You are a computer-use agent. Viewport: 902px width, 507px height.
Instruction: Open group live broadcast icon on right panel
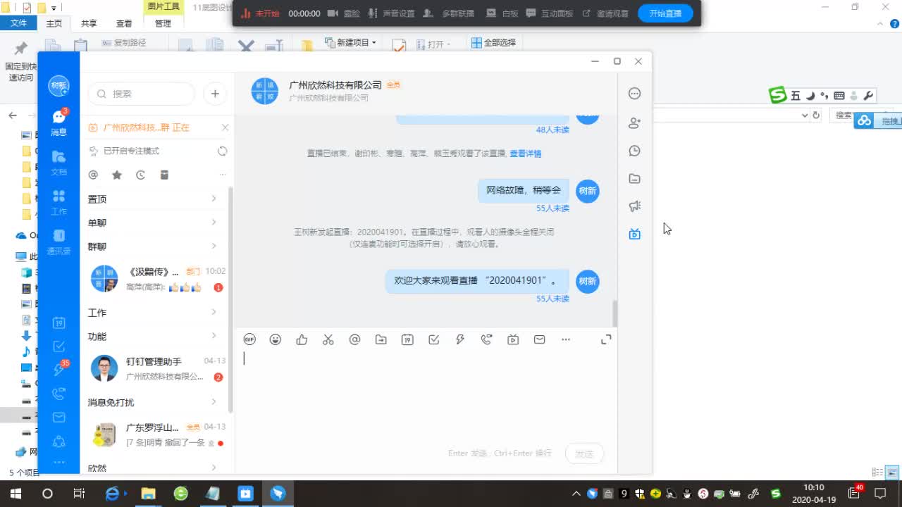pyautogui.click(x=634, y=234)
